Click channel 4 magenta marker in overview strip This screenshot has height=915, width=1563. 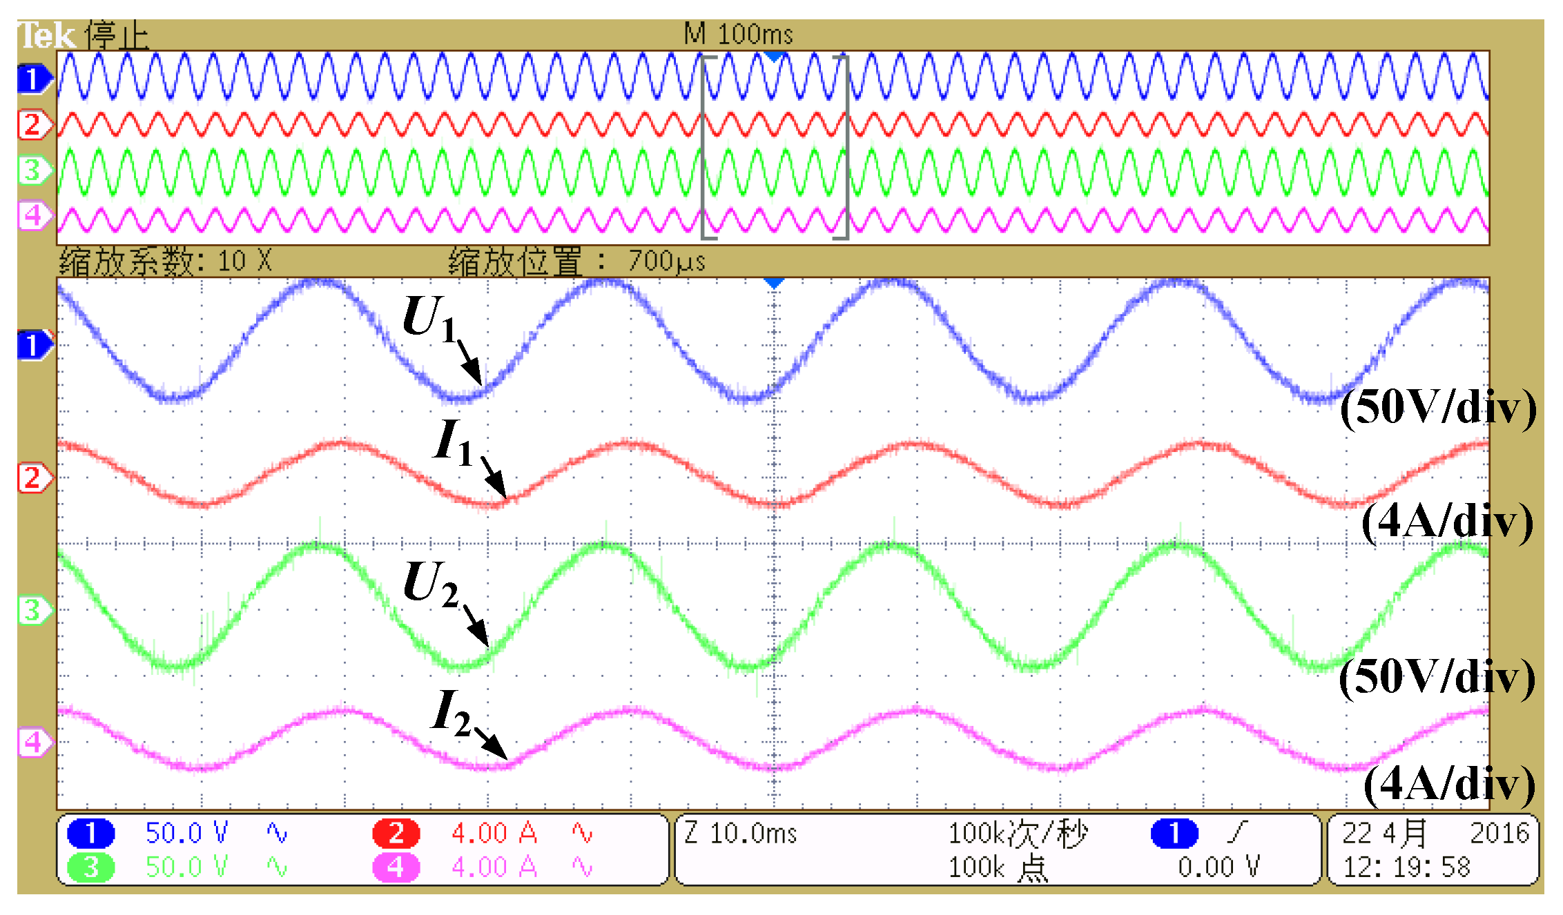(33, 216)
